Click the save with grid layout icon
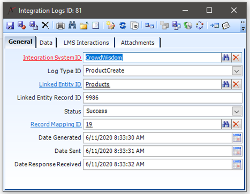Image resolution: width=250 pixels, height=194 pixels. tap(176, 26)
